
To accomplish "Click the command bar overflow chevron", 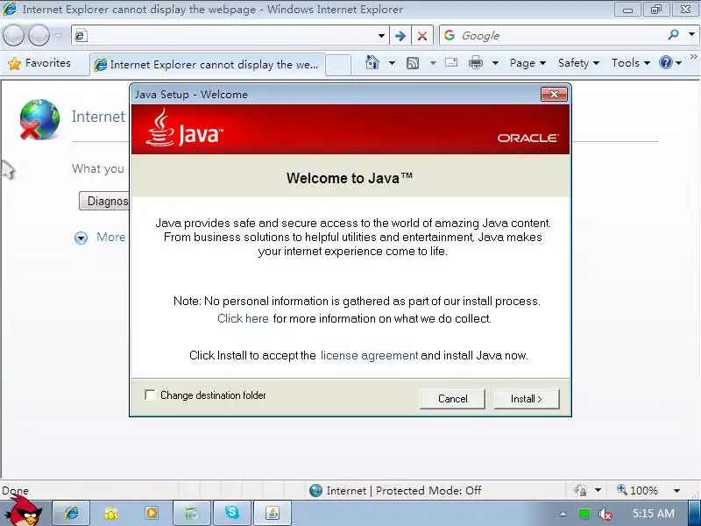I will click(693, 56).
